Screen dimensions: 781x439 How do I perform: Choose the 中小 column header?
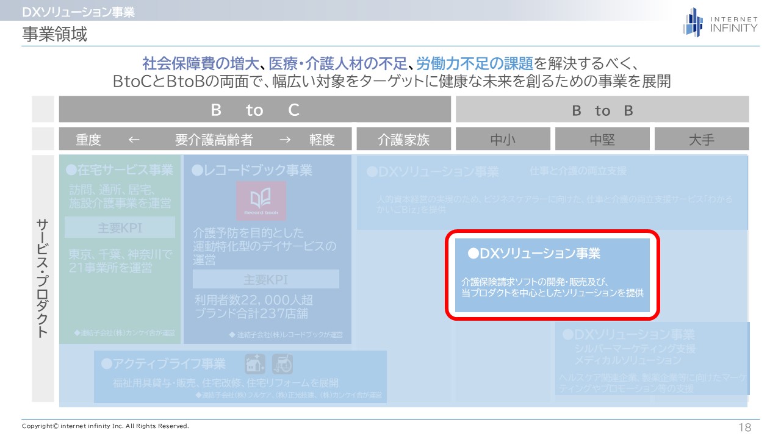tap(503, 140)
